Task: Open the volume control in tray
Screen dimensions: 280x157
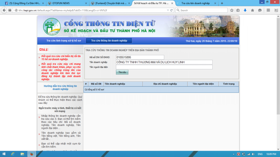Action: [253, 154]
